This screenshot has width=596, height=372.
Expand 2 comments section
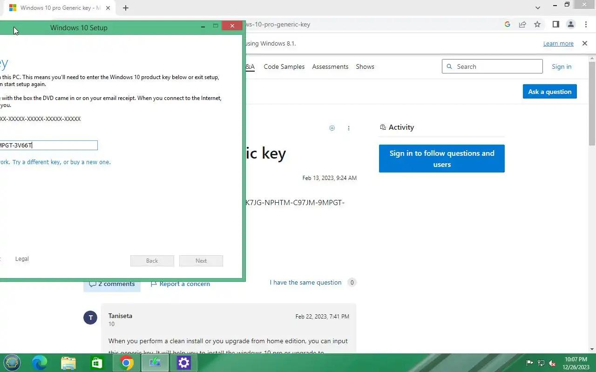pos(112,284)
